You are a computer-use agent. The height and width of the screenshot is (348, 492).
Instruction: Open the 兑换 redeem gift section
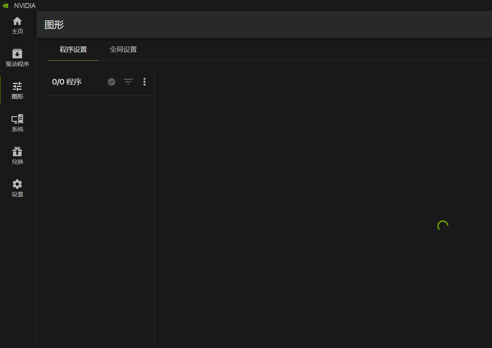(17, 156)
